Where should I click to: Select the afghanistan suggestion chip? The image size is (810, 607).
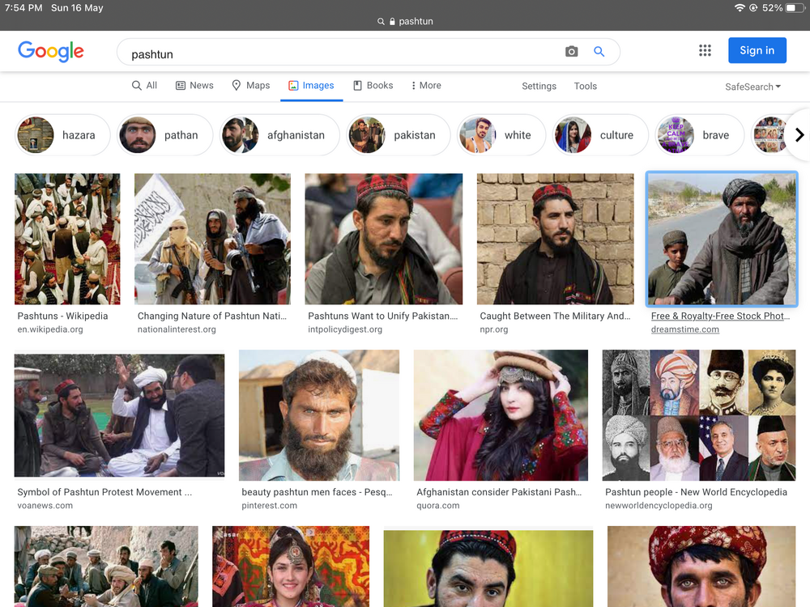click(x=279, y=135)
